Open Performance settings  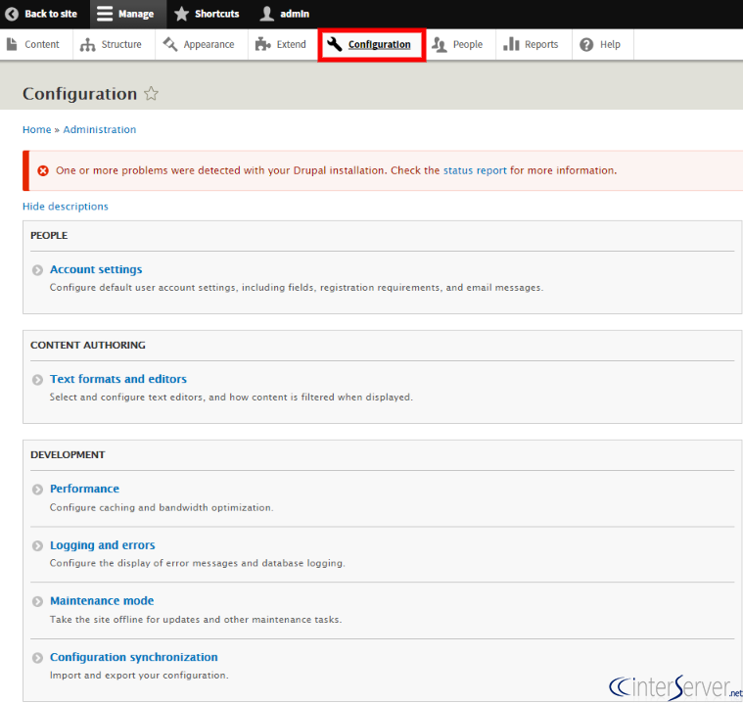pyautogui.click(x=85, y=489)
